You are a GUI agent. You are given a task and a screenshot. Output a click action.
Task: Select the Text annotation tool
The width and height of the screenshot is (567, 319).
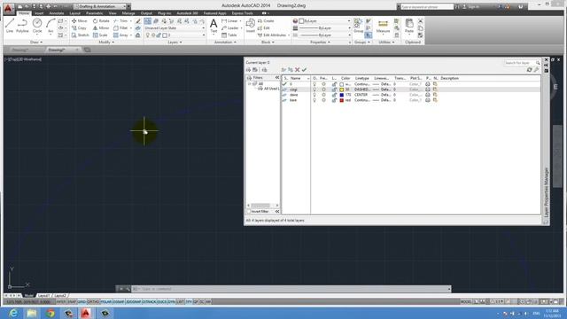[x=214, y=26]
